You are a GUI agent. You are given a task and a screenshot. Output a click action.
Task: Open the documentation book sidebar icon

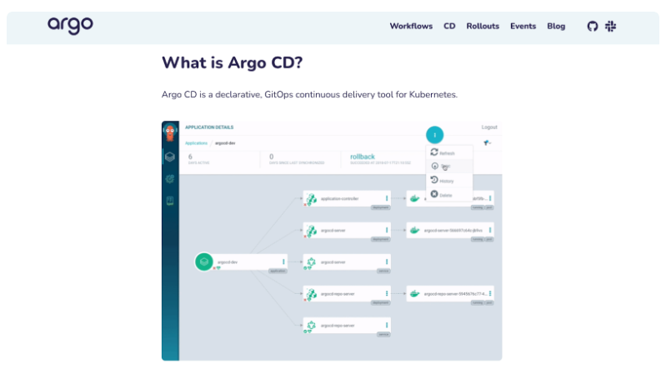click(x=170, y=201)
